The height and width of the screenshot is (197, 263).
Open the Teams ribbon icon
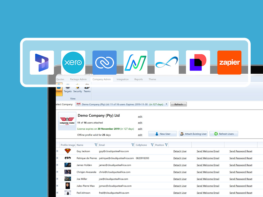(x=87, y=88)
